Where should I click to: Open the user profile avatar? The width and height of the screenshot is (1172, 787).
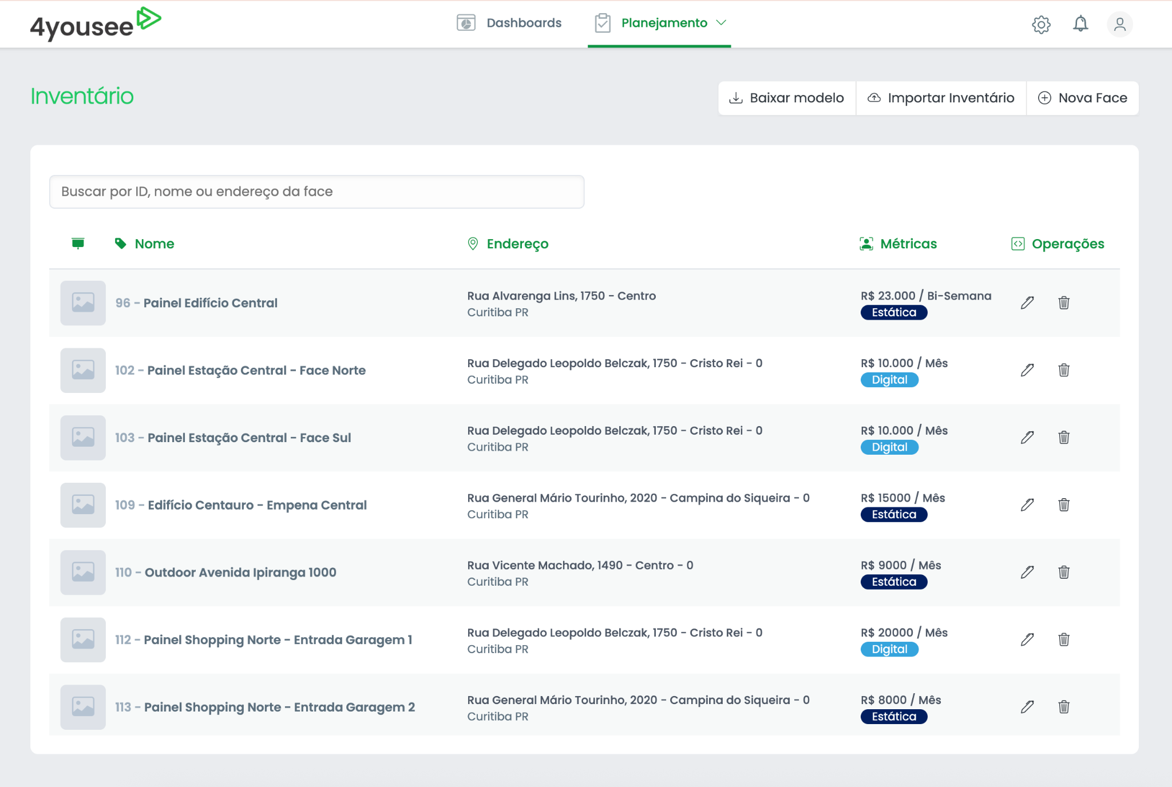[x=1119, y=24]
